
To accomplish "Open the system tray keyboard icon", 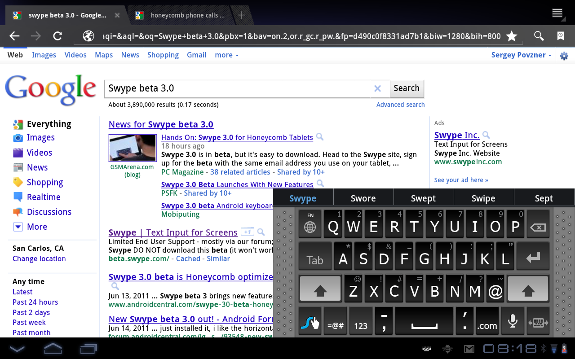I will point(427,349).
